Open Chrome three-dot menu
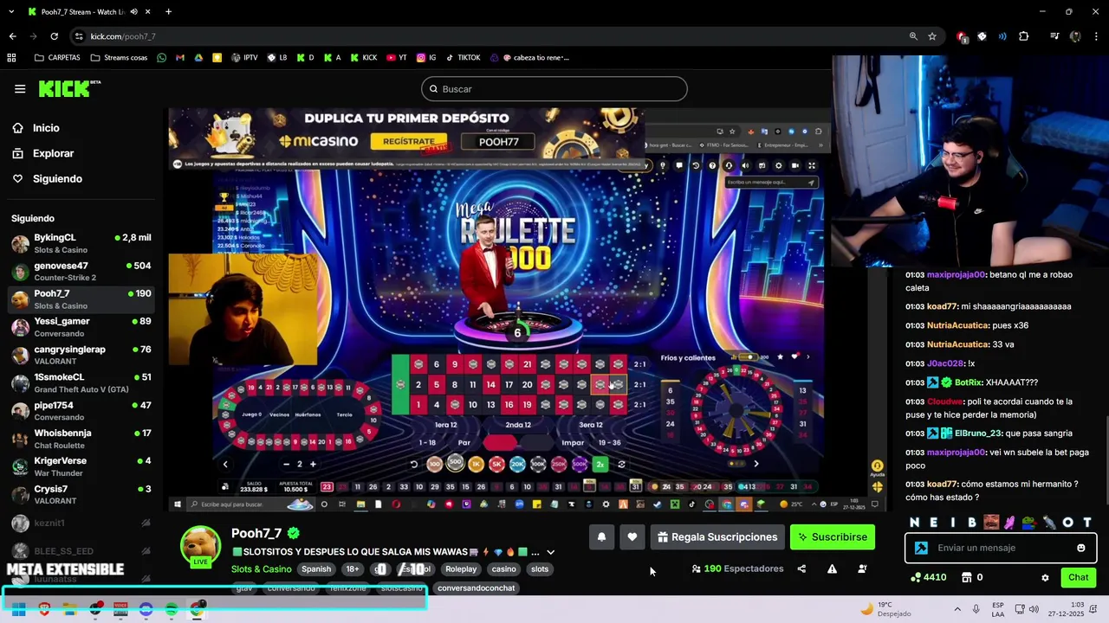Screen dimensions: 1109x623 point(1095,36)
